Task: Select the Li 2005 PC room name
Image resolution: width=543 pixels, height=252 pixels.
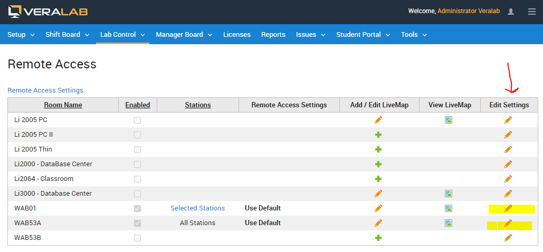Action: [31, 120]
